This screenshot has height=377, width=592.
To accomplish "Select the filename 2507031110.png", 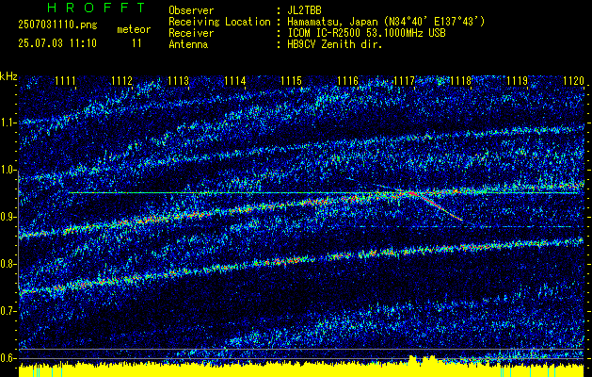I will pyautogui.click(x=57, y=25).
